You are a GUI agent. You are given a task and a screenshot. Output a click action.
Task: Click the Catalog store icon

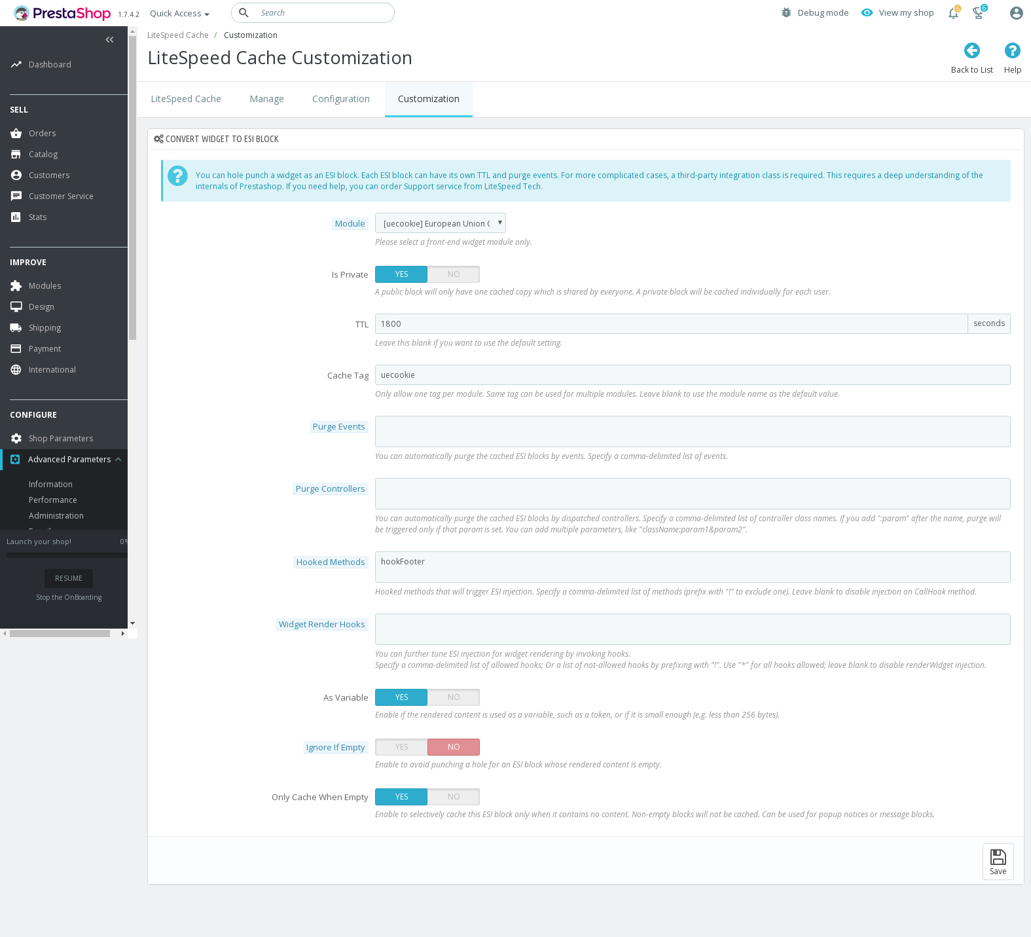click(x=16, y=154)
